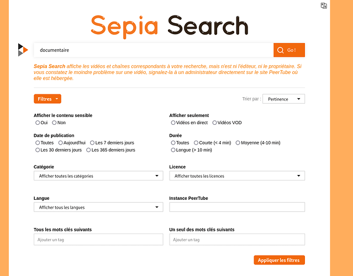Screen dimensions: 353x276
Task: Click the magnifier icon in Go button
Action: click(280, 50)
